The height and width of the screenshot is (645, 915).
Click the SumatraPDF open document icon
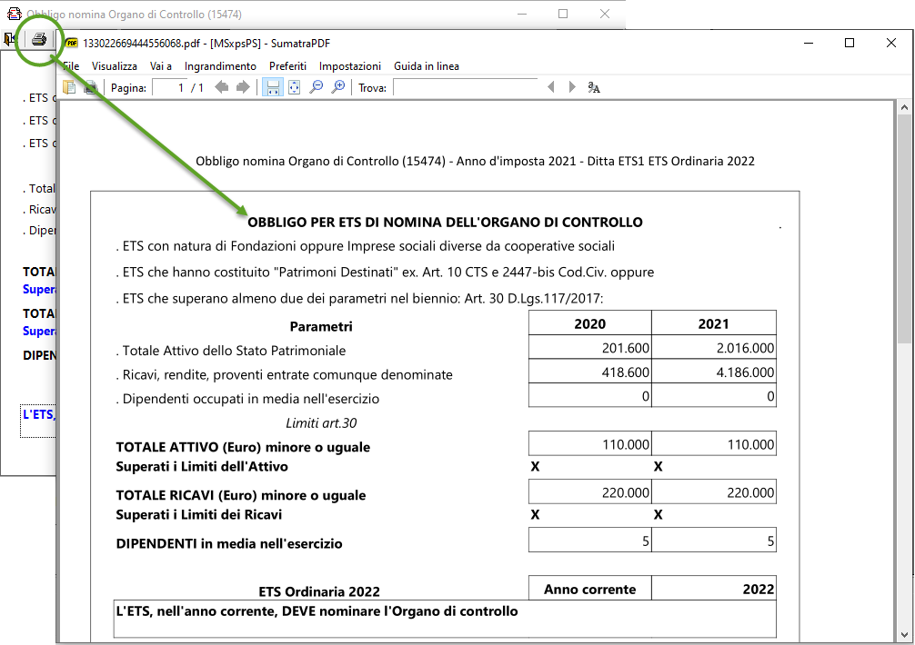pos(69,87)
